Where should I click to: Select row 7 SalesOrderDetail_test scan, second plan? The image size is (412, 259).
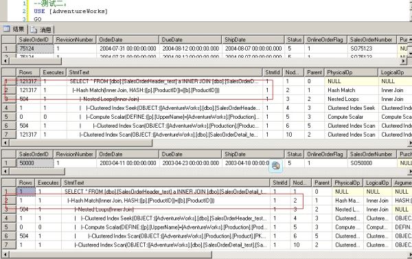165,245
